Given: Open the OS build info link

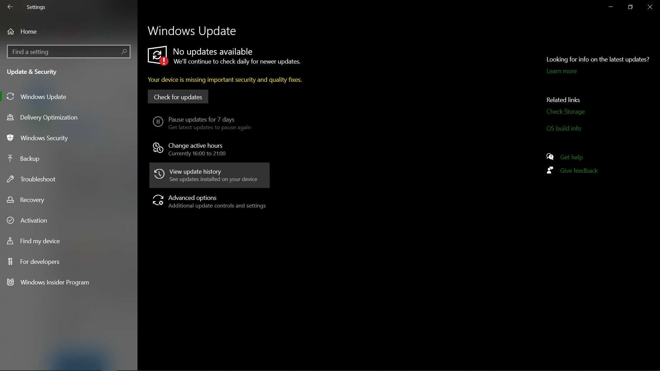Looking at the screenshot, I should [564, 128].
